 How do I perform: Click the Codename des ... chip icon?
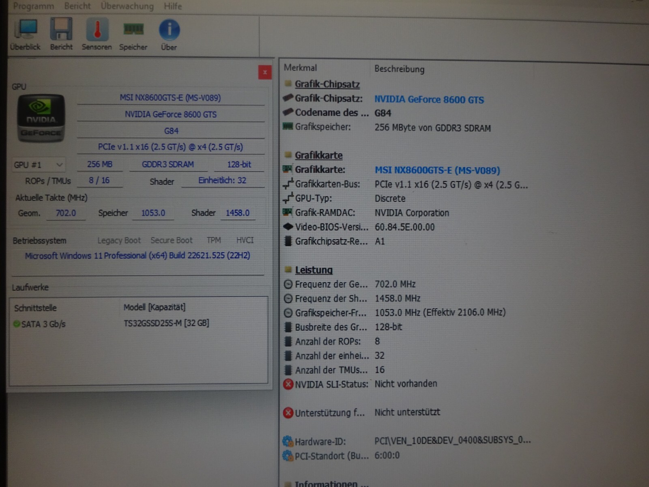pos(288,112)
